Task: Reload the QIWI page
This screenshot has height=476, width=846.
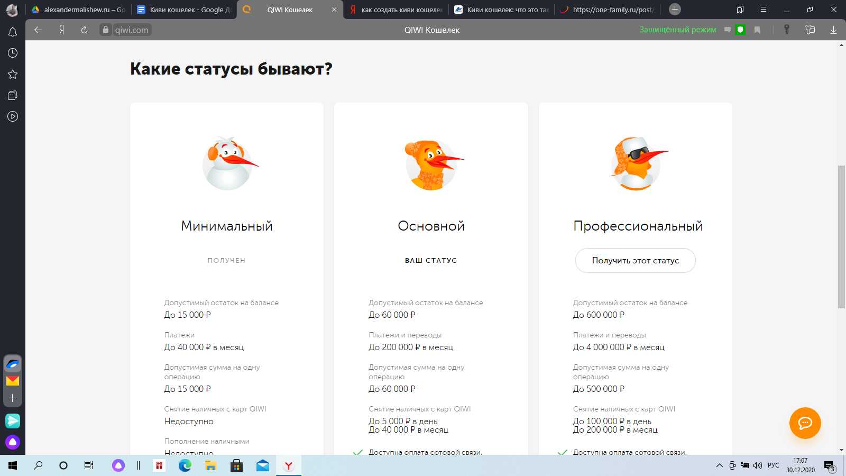Action: pyautogui.click(x=84, y=30)
